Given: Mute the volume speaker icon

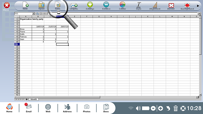Looking at the screenshot, I should (138, 108).
